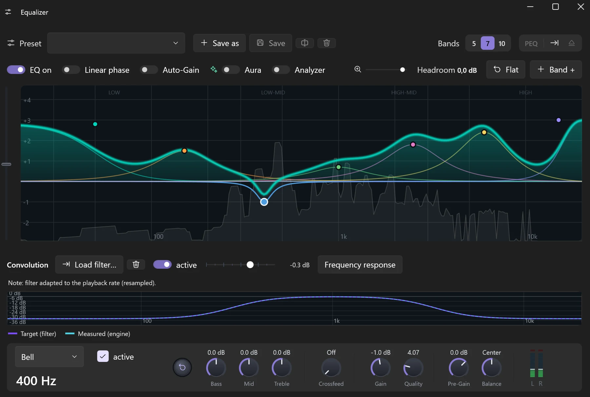Click the PEQ button
The width and height of the screenshot is (590, 397).
[531, 43]
